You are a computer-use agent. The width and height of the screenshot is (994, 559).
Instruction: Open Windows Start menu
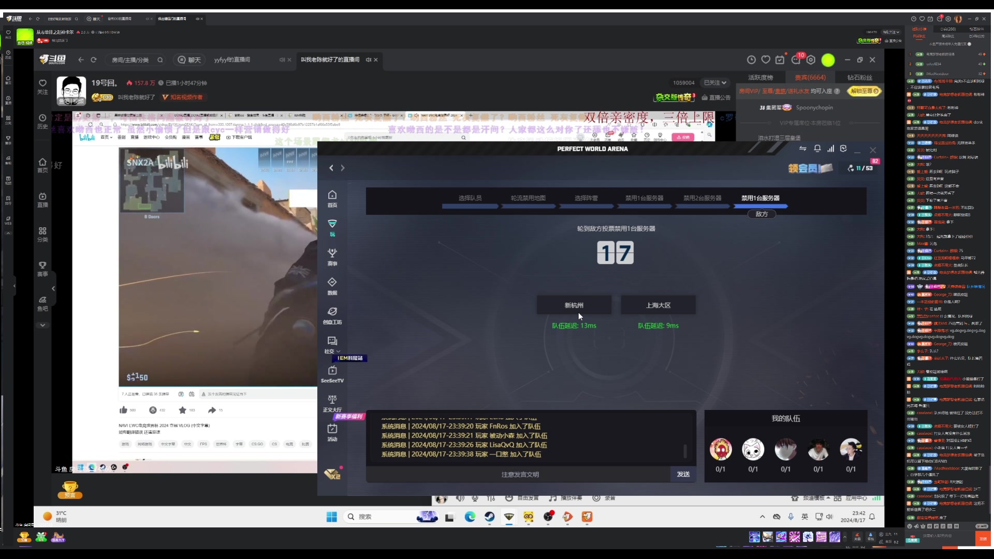332,517
